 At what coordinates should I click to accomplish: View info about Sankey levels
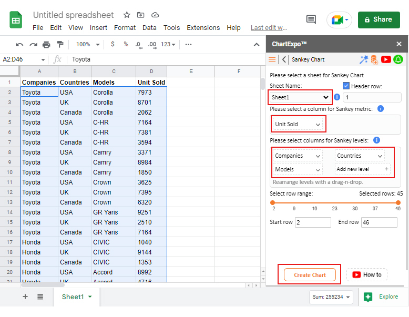(376, 140)
